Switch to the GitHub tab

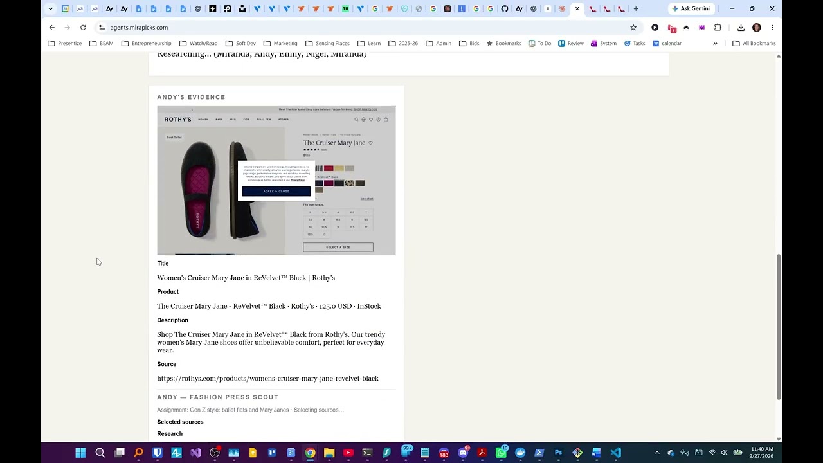click(x=505, y=9)
